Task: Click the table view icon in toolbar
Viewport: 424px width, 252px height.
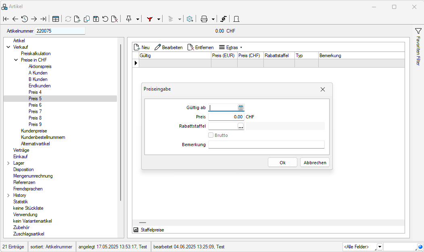Action: click(x=56, y=19)
